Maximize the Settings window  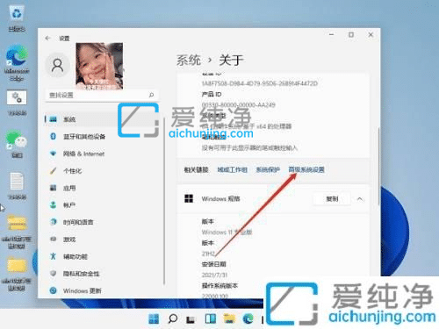click(x=351, y=34)
